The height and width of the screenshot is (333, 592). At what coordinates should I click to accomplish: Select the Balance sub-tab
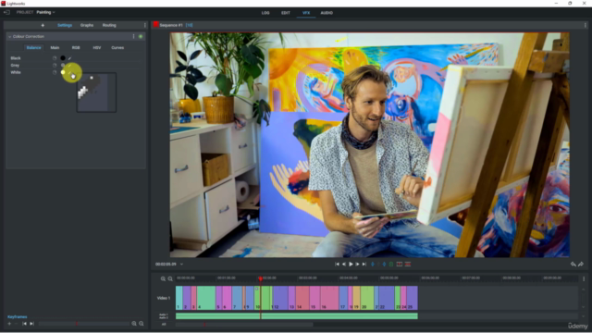[33, 47]
